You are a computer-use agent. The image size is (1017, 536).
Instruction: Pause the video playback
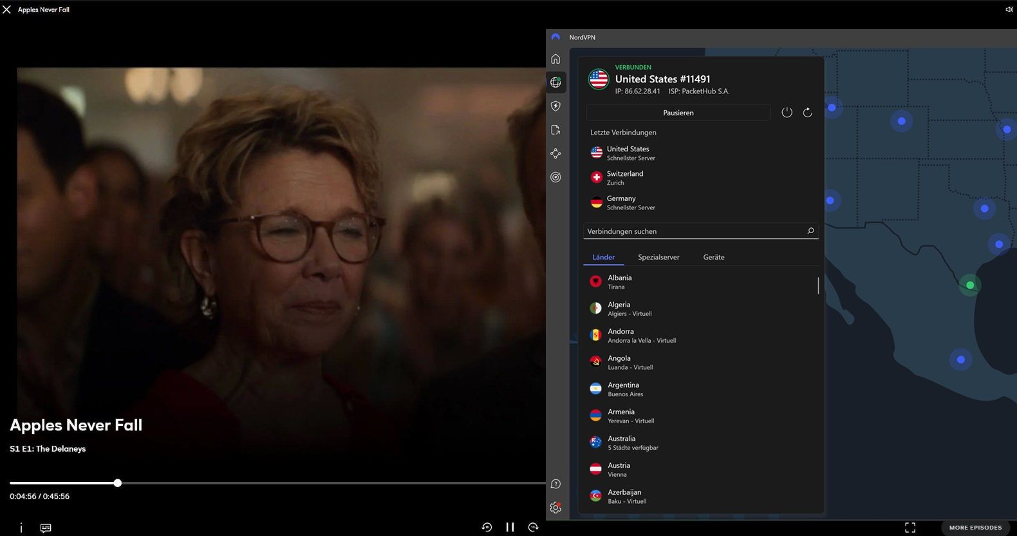(510, 527)
